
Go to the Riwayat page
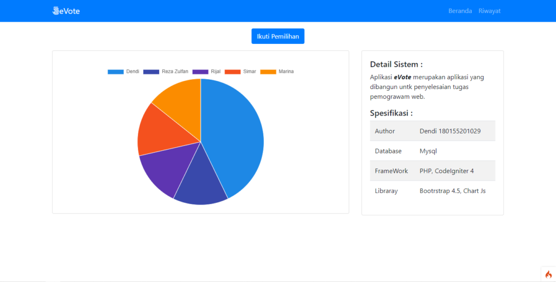pos(489,11)
